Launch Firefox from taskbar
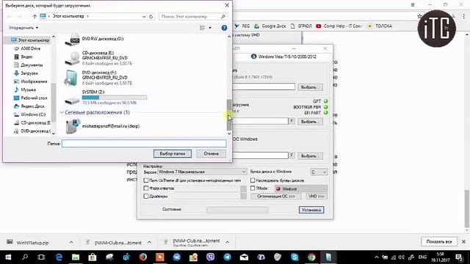This screenshot has height=264, width=470. [x=143, y=257]
